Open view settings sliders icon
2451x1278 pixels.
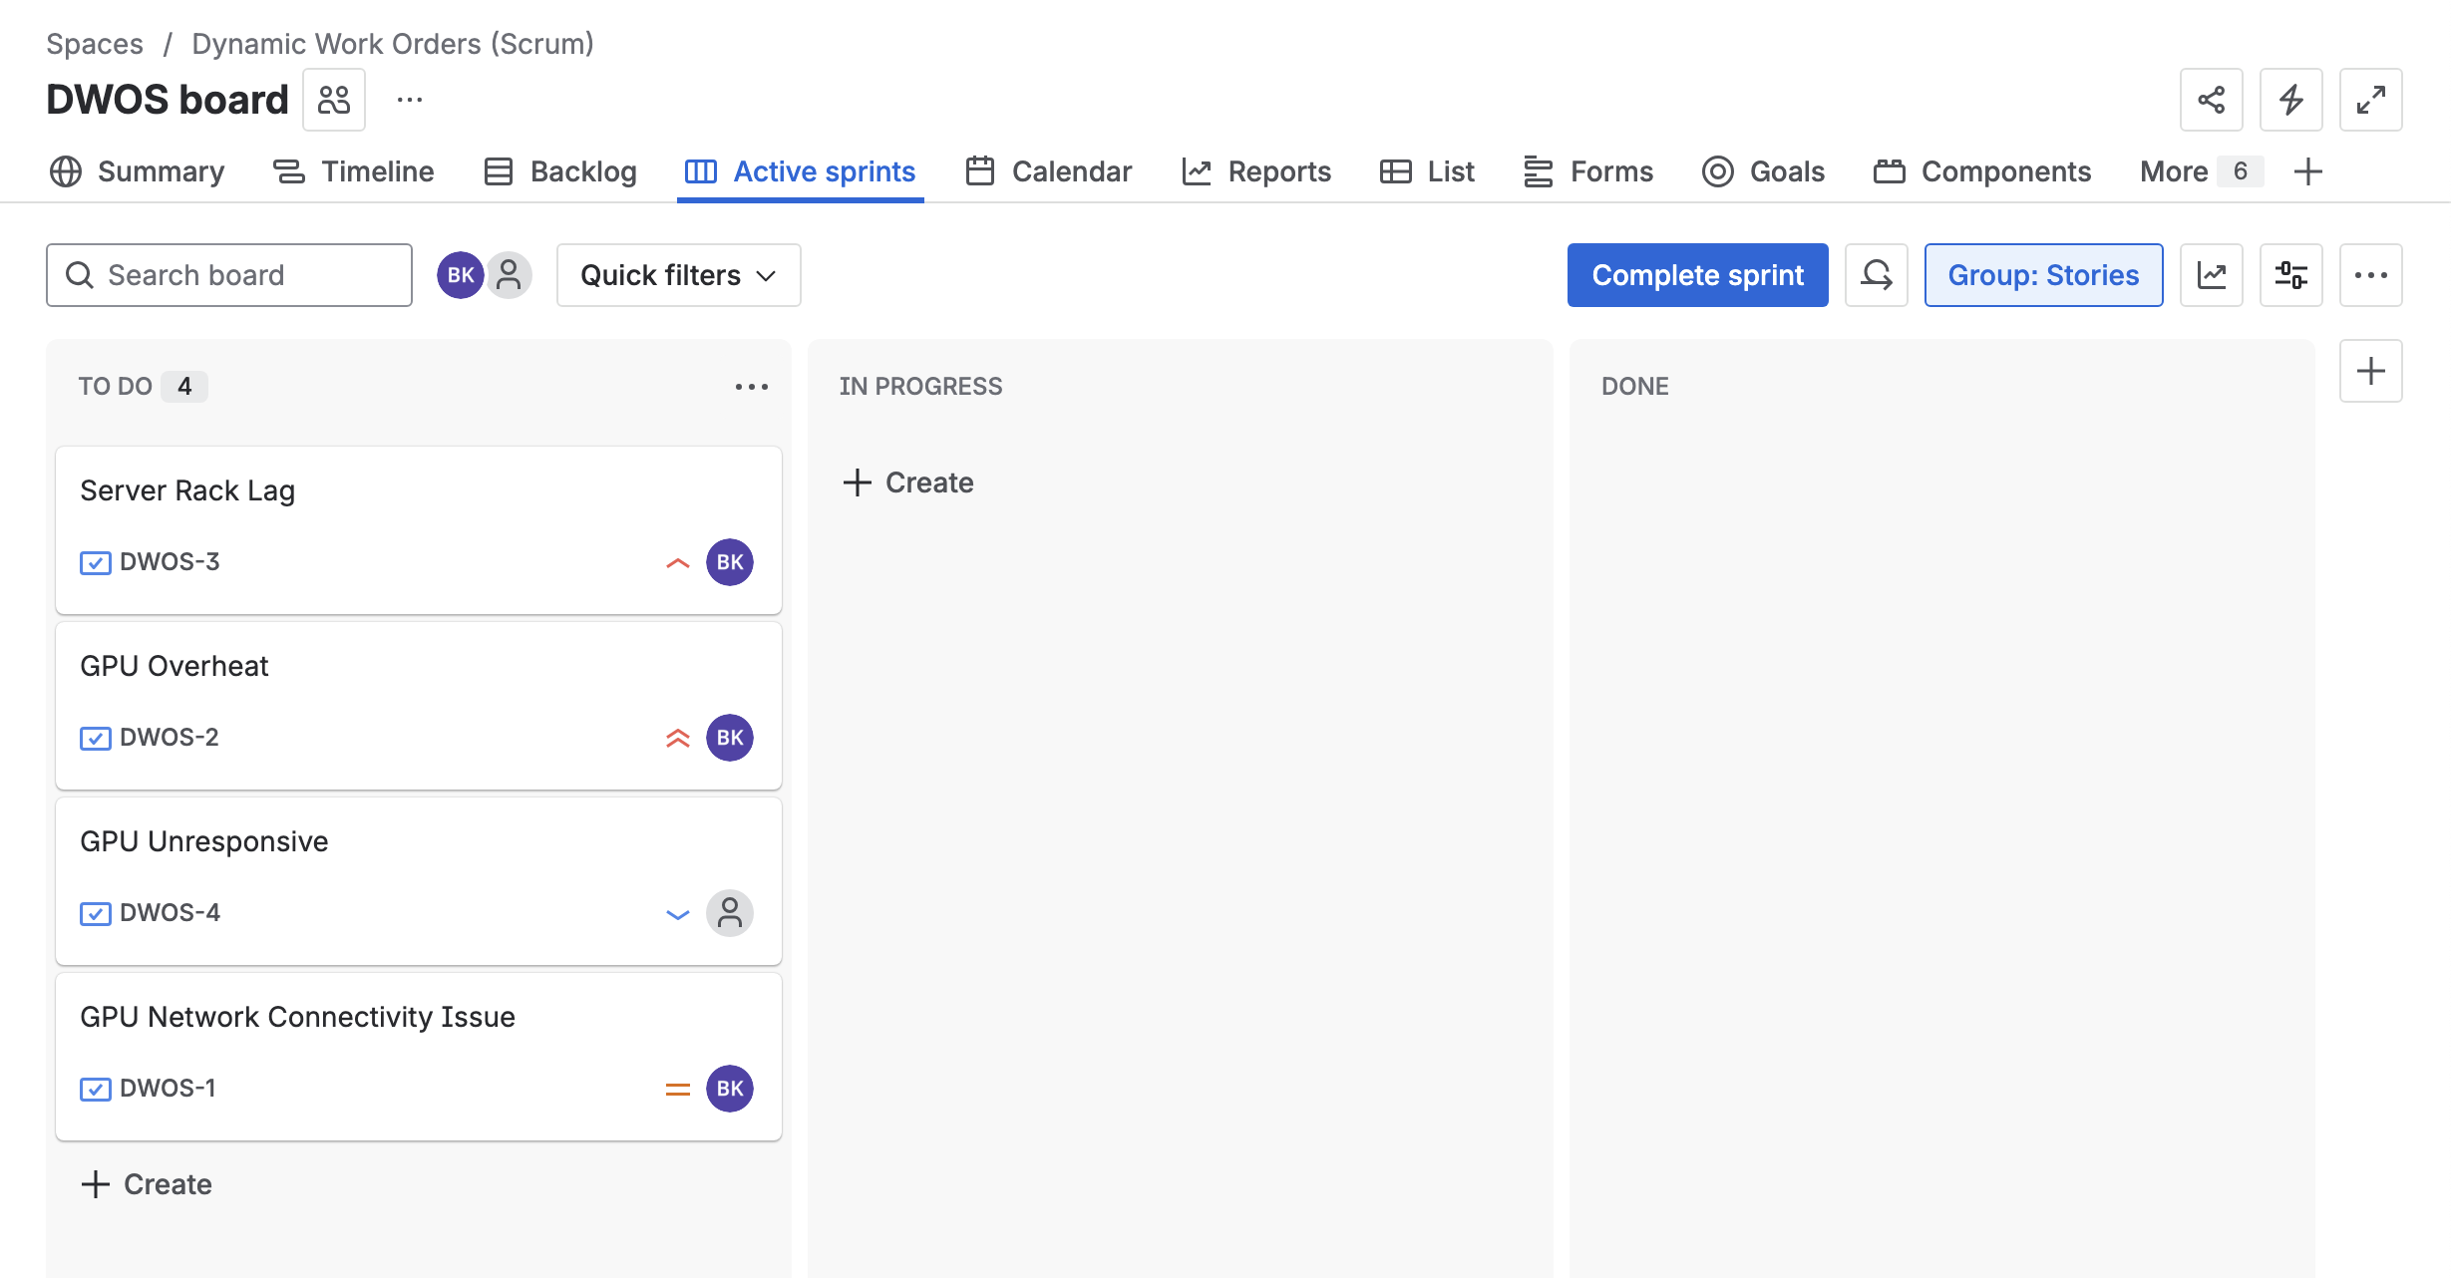pos(2290,275)
